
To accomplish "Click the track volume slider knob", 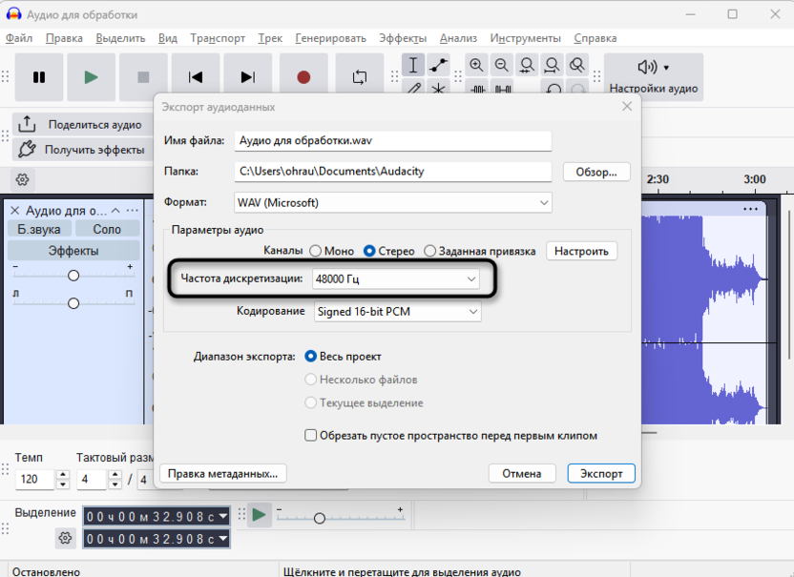I will [73, 276].
